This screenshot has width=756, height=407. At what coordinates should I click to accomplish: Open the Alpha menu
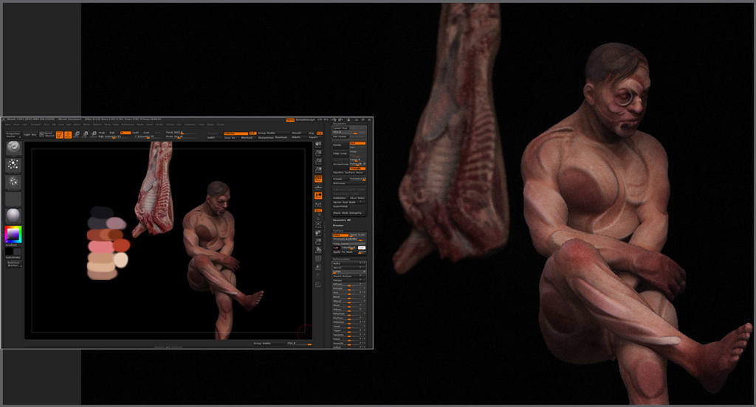click(7, 125)
